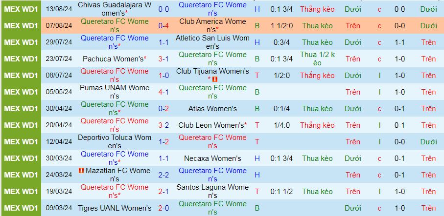Open Club Leon Women's team page
The width and height of the screenshot is (444, 216).
pyautogui.click(x=211, y=125)
